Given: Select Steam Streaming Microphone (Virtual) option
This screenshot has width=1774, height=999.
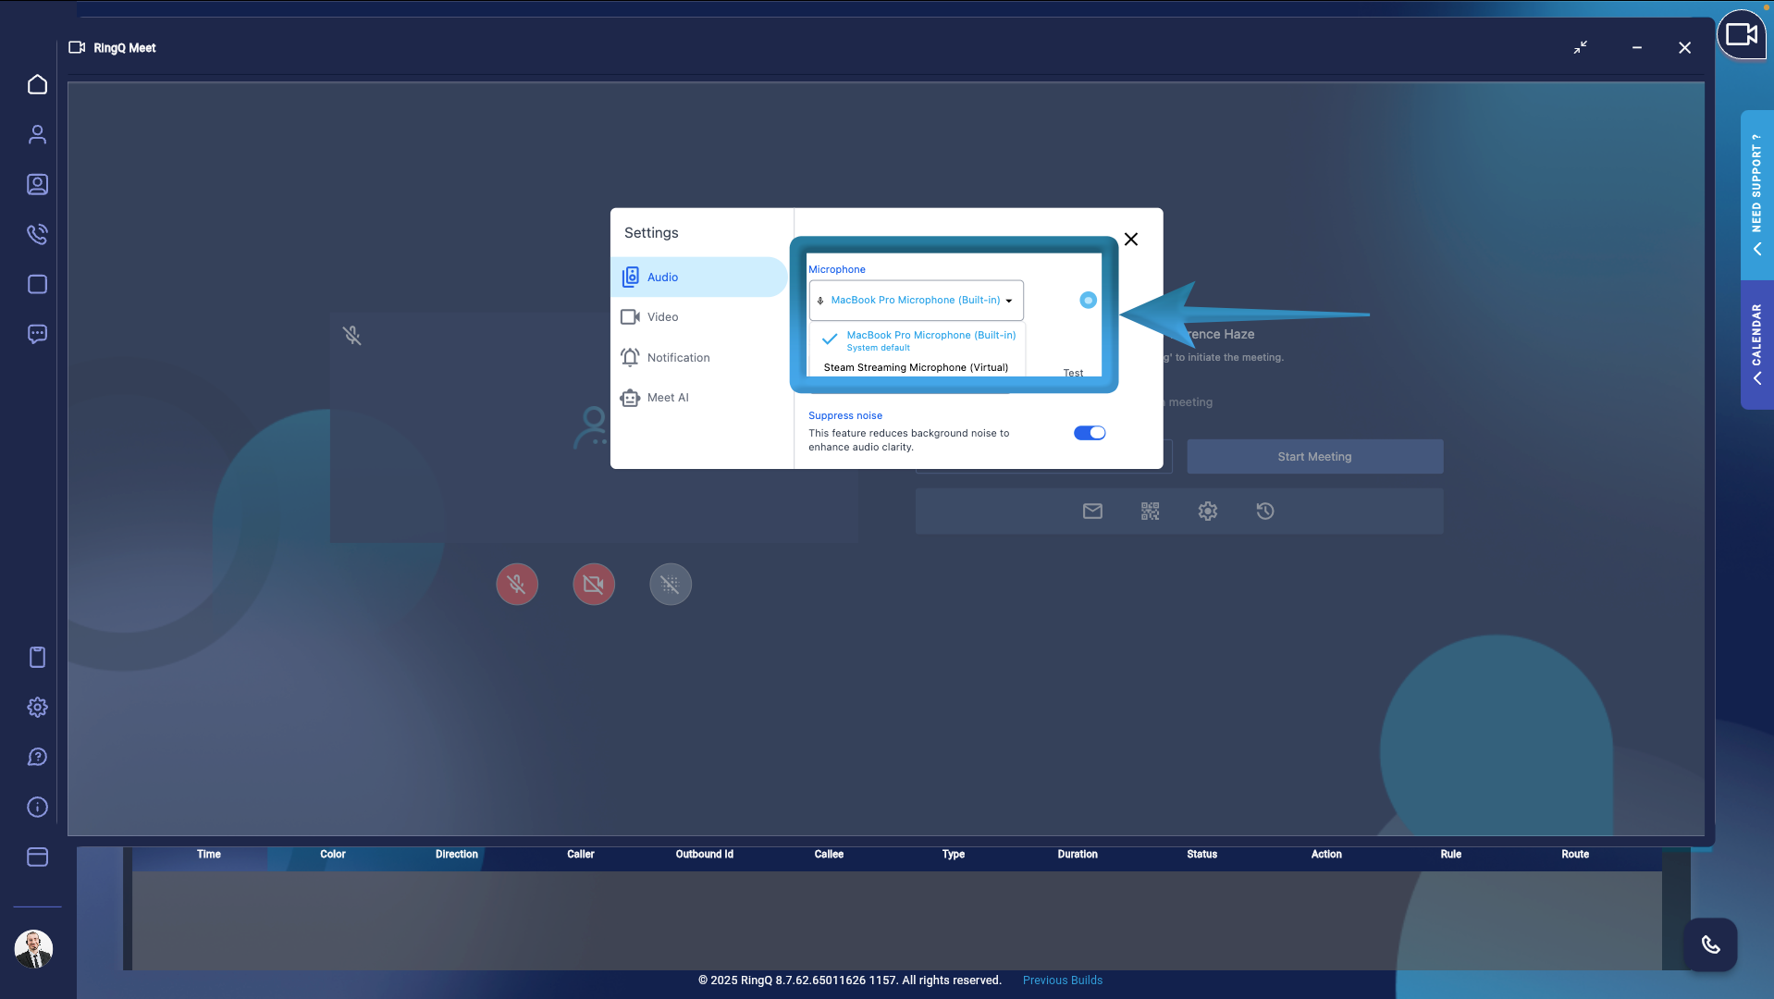Looking at the screenshot, I should pos(916,367).
